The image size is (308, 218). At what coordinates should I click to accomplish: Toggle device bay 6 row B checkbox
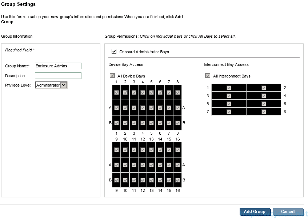[x=160, y=123]
